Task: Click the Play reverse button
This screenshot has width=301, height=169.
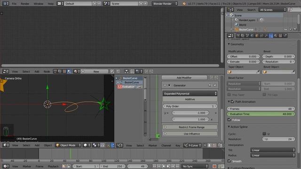Action: (x=163, y=166)
